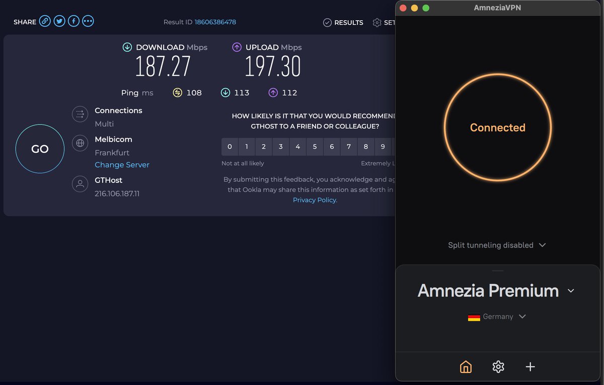Click the download arrow icon beside DOWNLOAD
The width and height of the screenshot is (604, 385).
[x=127, y=47]
